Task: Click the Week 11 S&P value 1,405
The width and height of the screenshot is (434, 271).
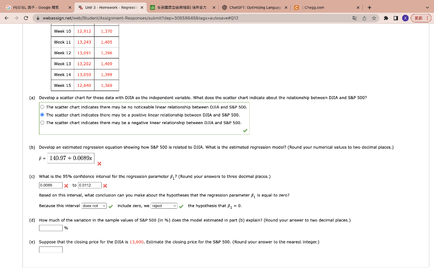Action: pos(106,42)
